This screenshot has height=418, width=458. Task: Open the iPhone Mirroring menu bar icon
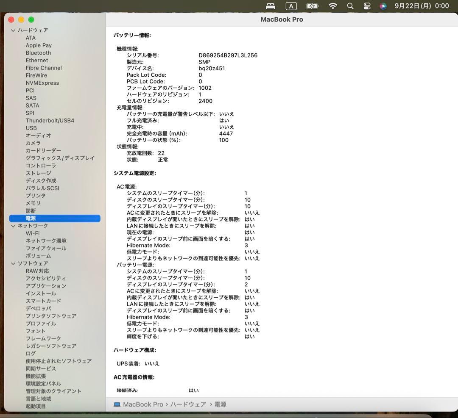coord(270,6)
